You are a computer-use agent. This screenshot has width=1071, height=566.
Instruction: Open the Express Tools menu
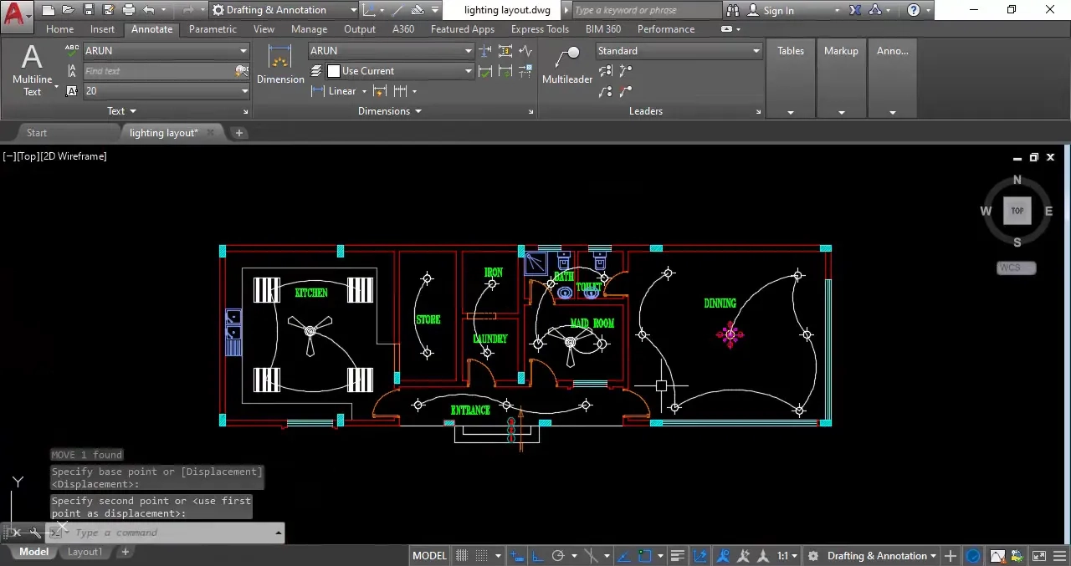[x=539, y=28]
